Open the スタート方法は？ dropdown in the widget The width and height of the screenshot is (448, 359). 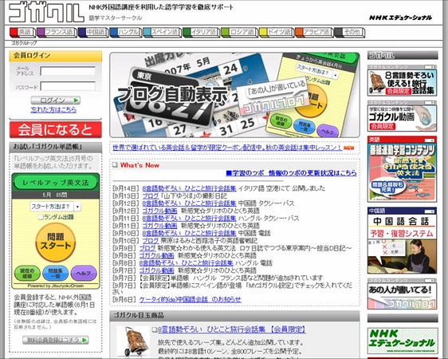[56, 207]
